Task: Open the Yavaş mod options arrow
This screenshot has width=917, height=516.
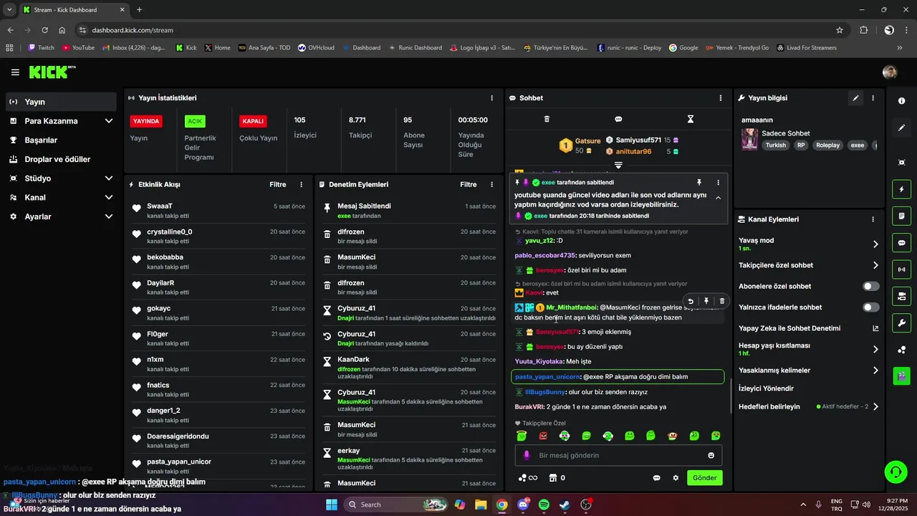Action: point(875,244)
